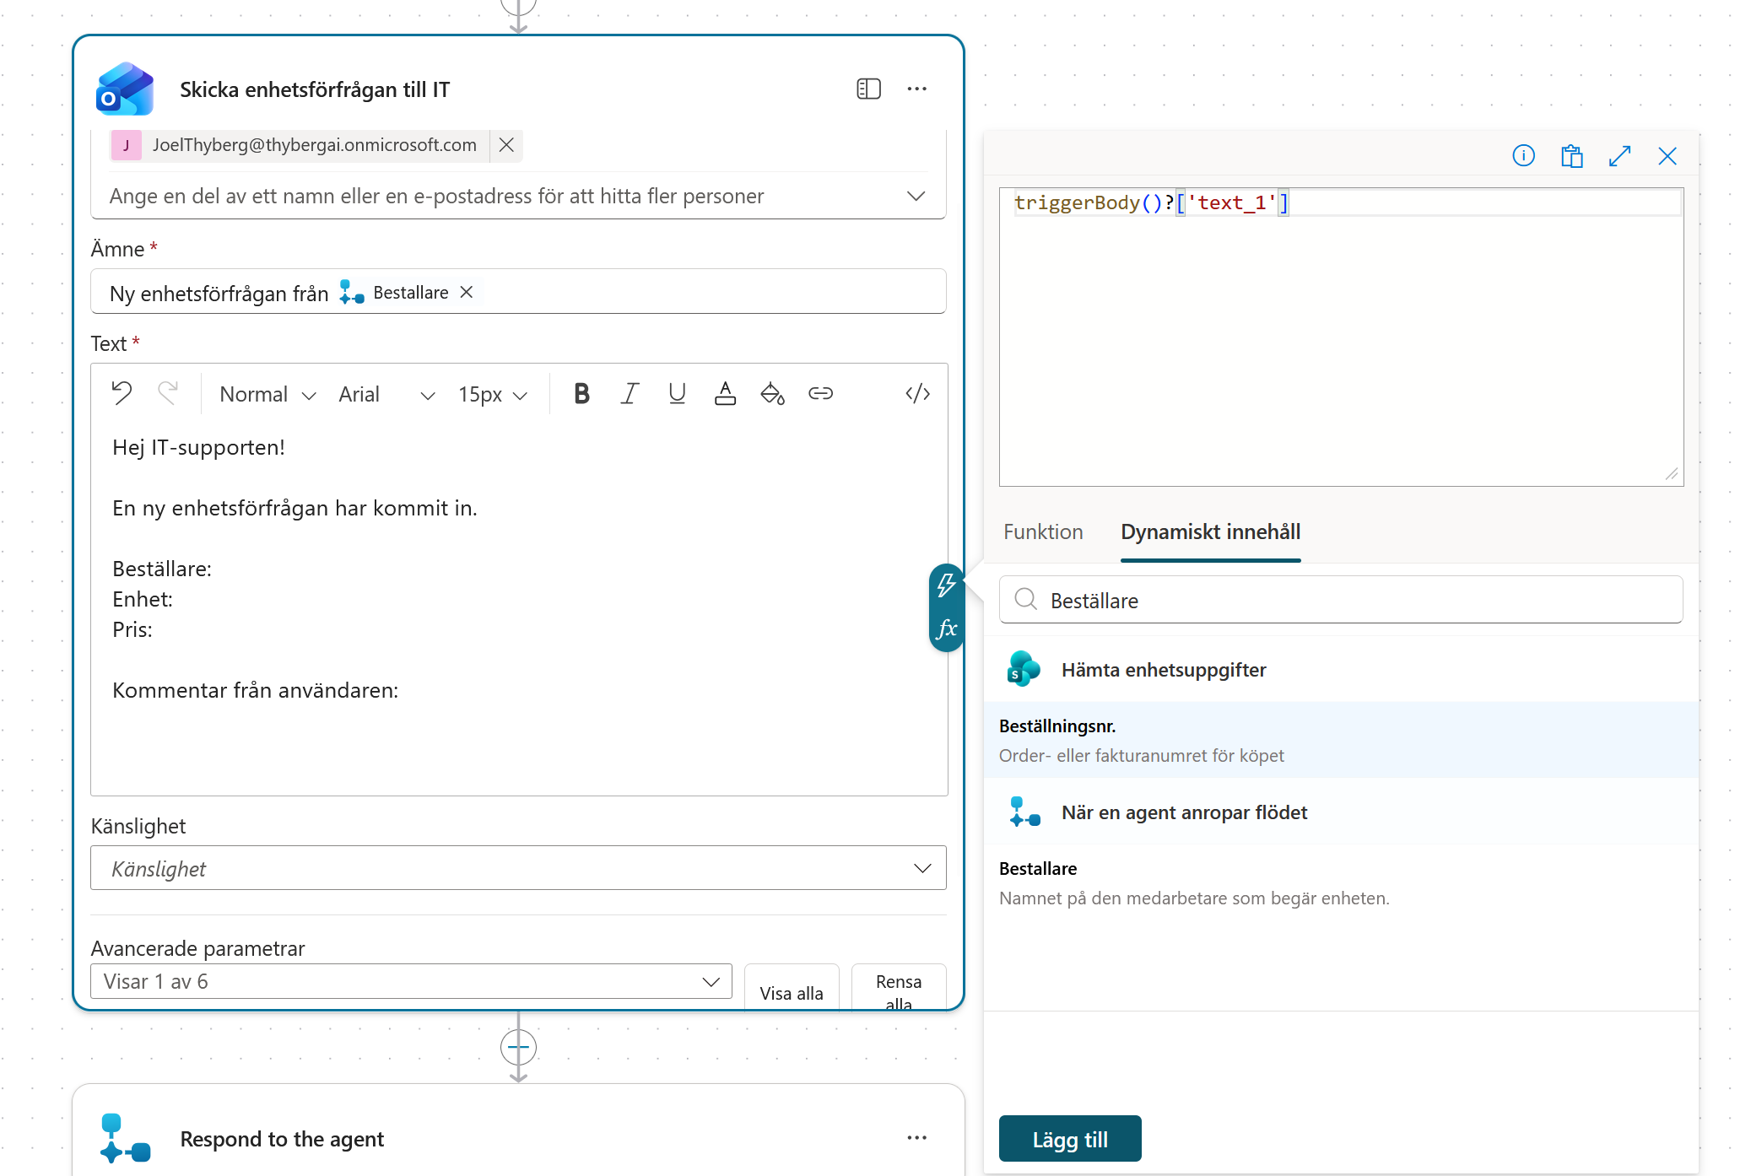Toggle italic formatting
Image resolution: width=1751 pixels, height=1176 pixels.
click(630, 393)
